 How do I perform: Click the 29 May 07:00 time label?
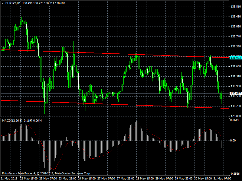(x=164, y=179)
